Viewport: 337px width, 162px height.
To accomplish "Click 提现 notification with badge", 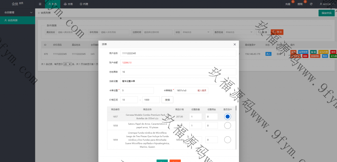I will click(x=300, y=4).
